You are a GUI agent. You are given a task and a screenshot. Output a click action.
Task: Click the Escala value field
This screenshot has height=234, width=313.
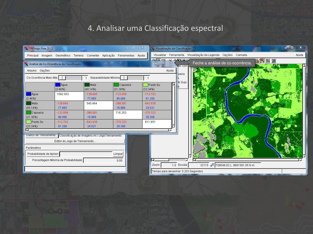(x=199, y=165)
